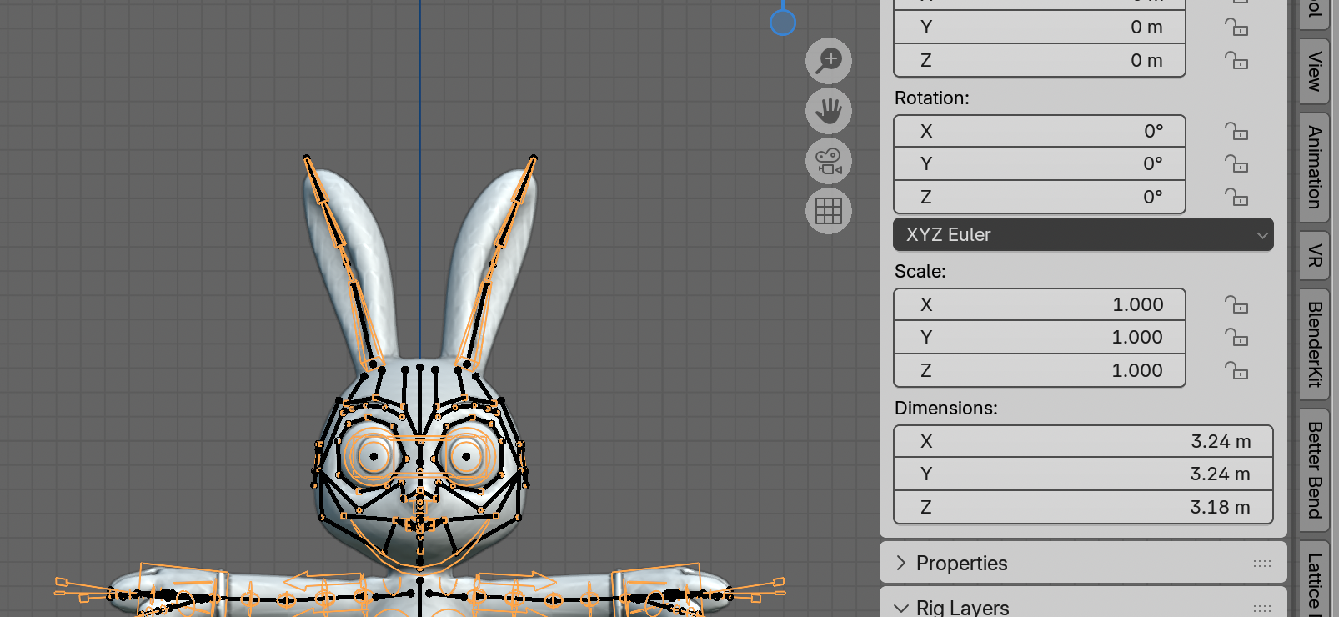
Task: Toggle the camera view icon
Action: coord(829,161)
